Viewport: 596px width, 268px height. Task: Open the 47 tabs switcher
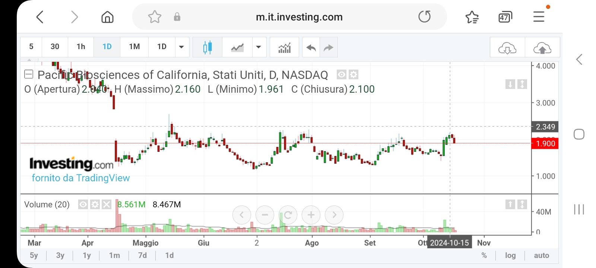click(x=505, y=17)
